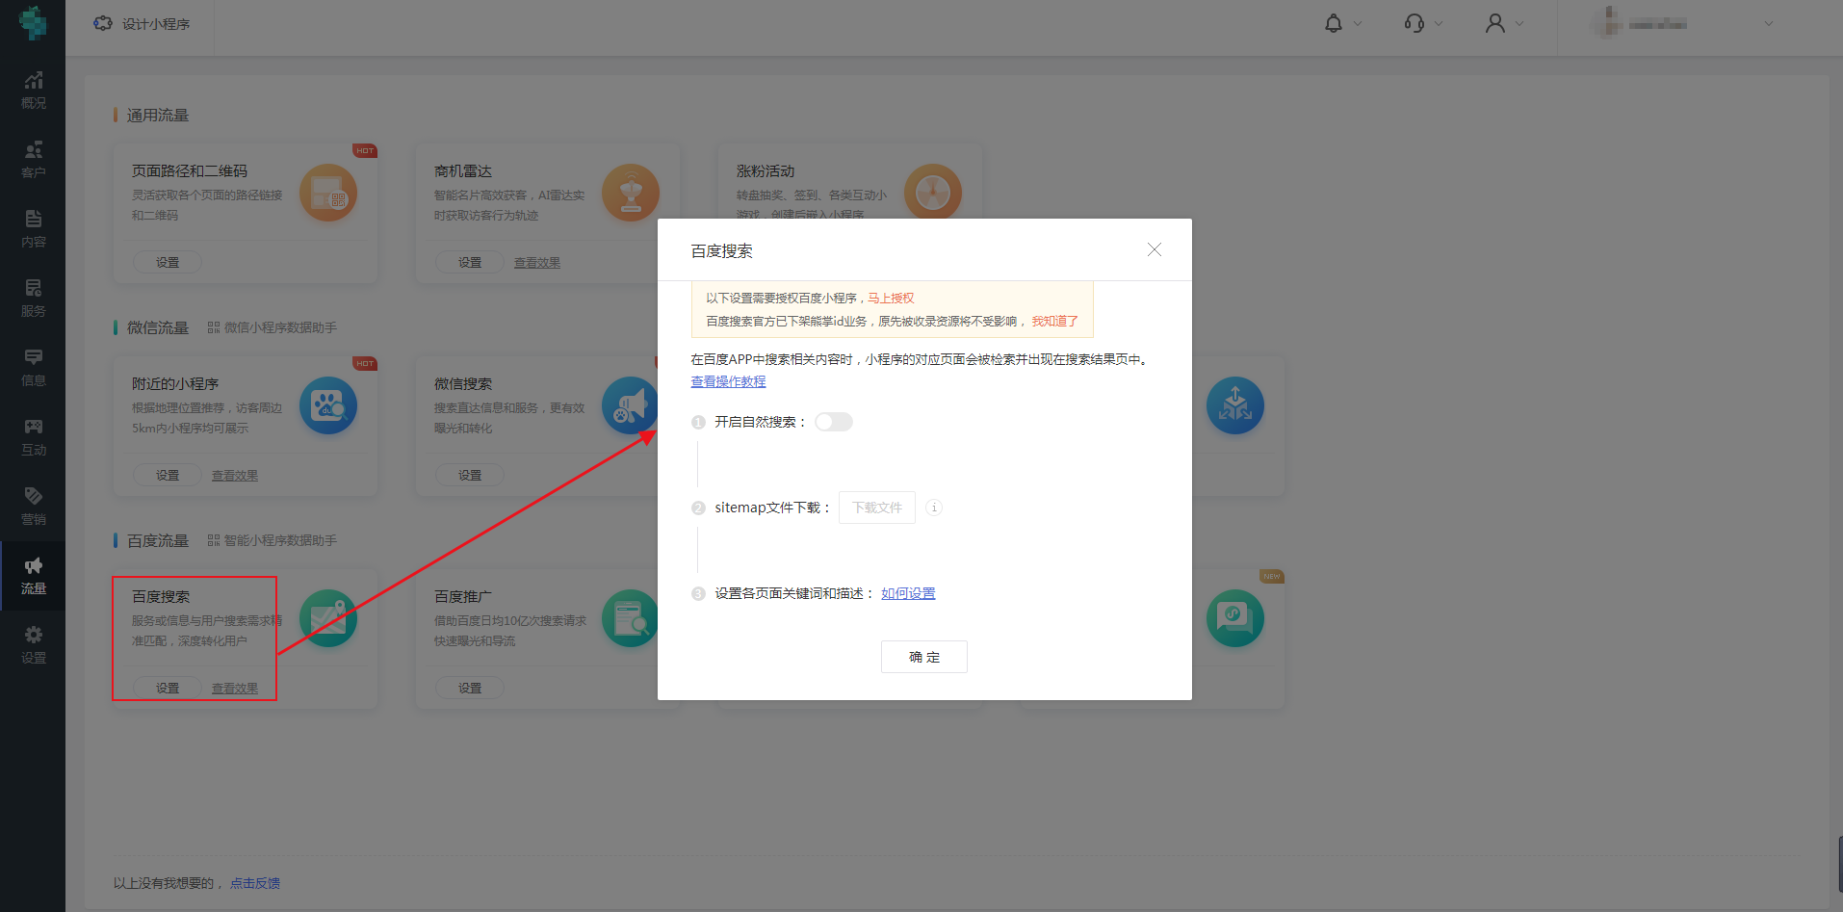The image size is (1843, 912).
Task: Click the 马上授权 authorize link
Action: pyautogui.click(x=891, y=299)
